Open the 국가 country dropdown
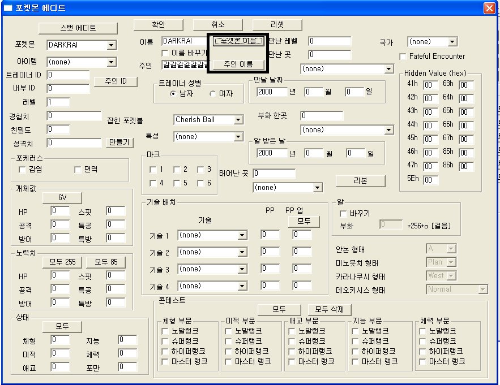 [x=452, y=42]
